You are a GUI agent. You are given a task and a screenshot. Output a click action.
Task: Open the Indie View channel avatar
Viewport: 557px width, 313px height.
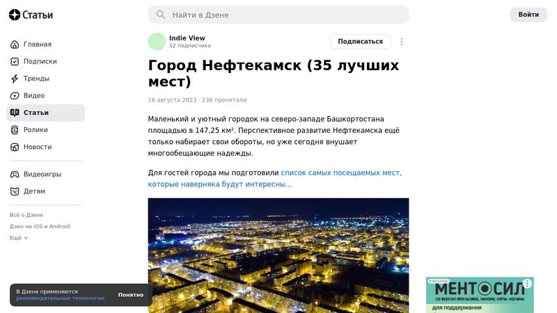pos(157,42)
